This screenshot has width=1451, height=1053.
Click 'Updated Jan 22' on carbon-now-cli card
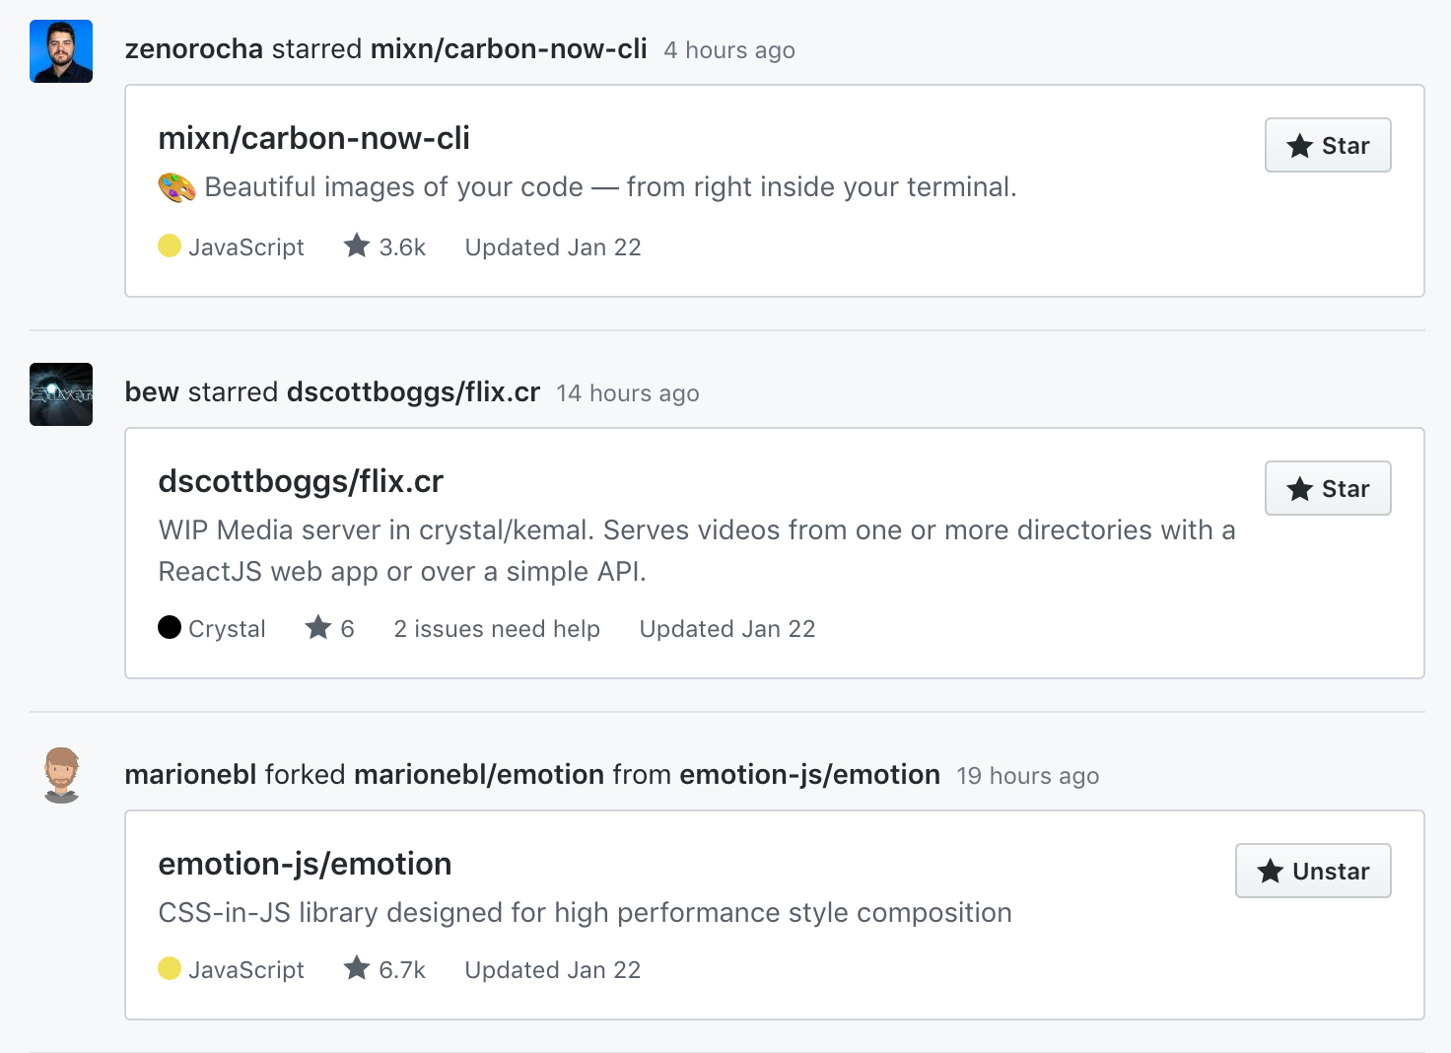pos(553,247)
